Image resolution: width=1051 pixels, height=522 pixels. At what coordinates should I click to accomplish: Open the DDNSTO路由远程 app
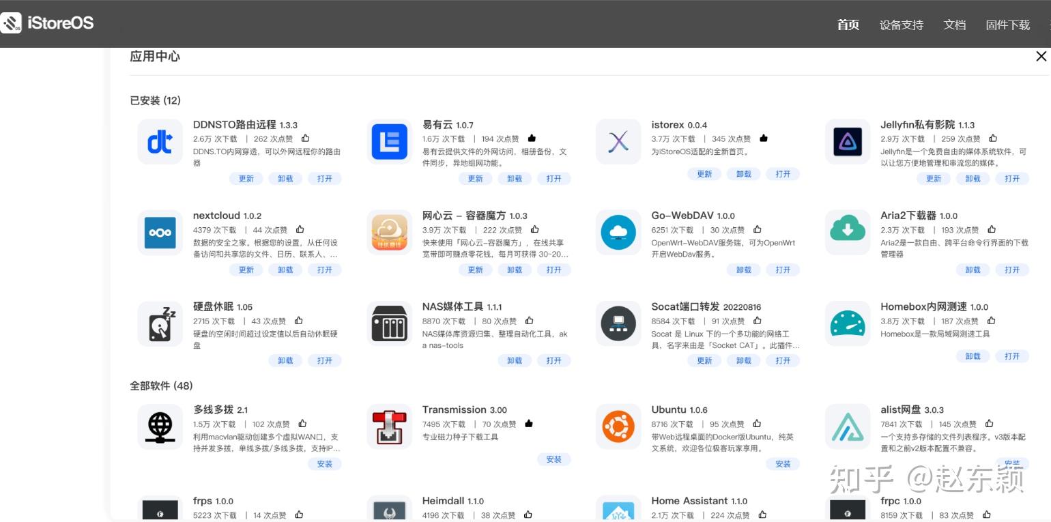click(325, 179)
